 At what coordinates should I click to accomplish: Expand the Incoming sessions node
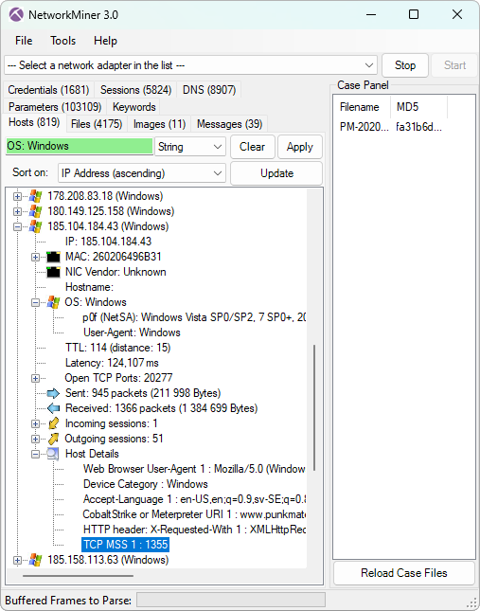[35, 423]
